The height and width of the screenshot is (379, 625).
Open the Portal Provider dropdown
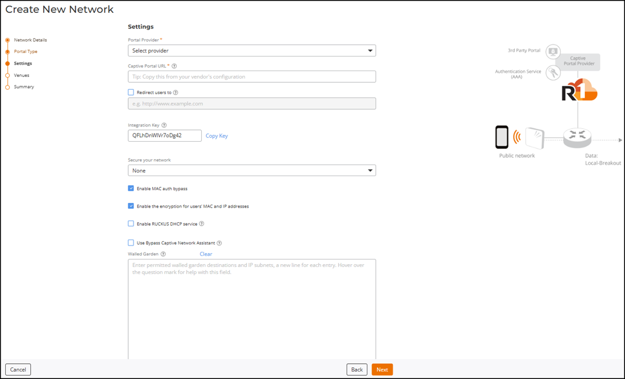pos(252,51)
